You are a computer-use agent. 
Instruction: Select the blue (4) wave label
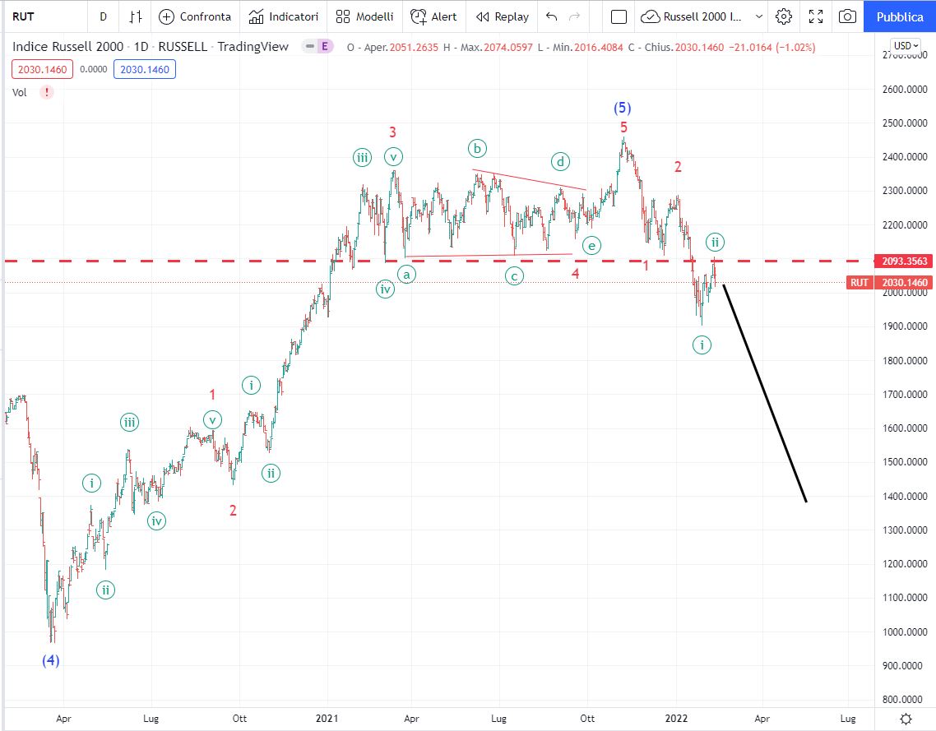51,660
